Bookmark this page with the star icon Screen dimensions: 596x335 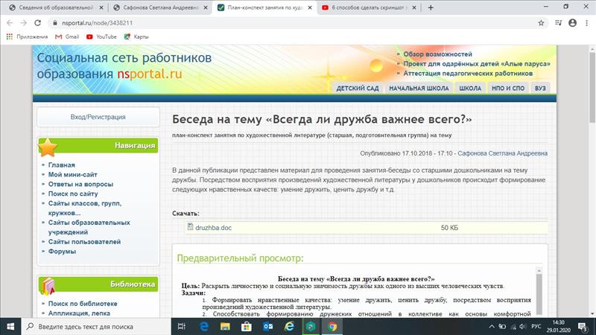[x=541, y=22]
